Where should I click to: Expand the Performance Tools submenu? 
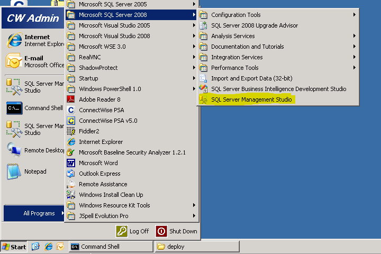(x=234, y=68)
